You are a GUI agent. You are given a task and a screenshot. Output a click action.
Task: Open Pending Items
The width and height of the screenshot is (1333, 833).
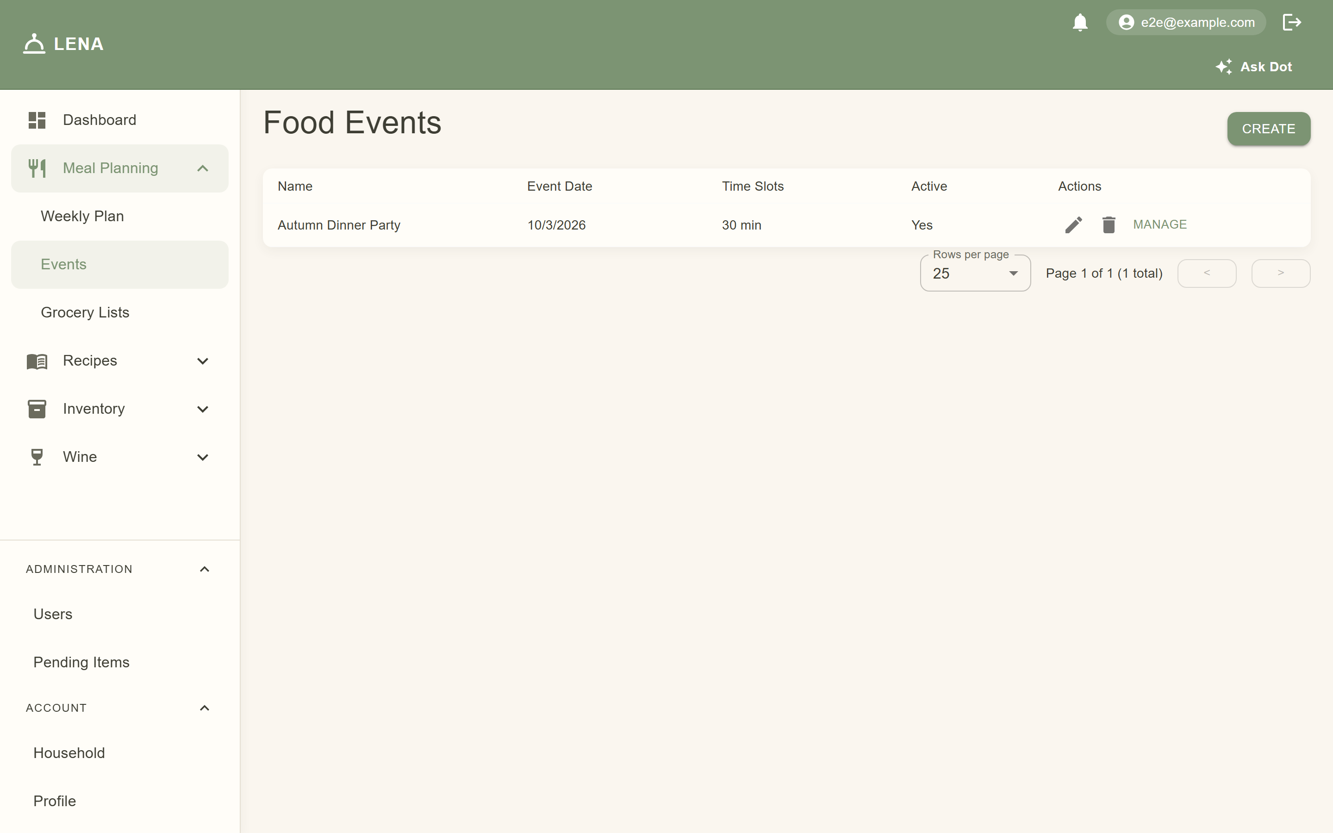[119, 662]
